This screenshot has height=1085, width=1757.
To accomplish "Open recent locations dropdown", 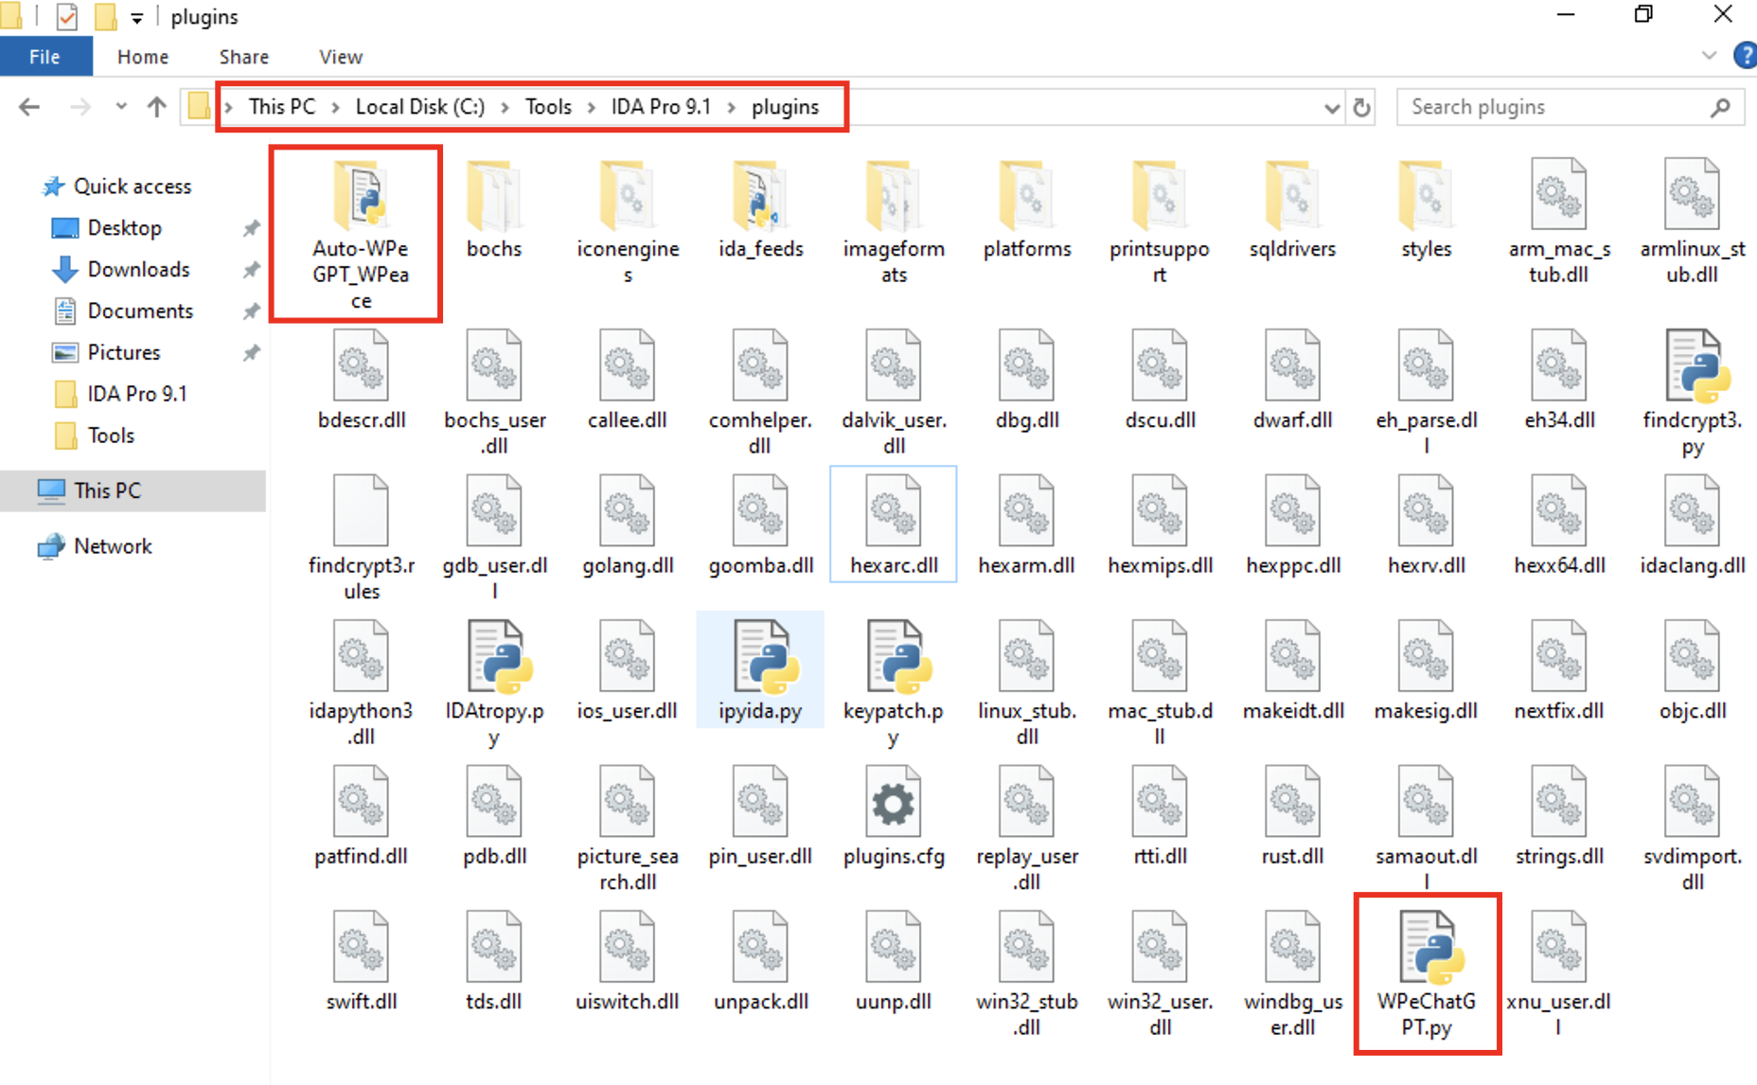I will (121, 106).
